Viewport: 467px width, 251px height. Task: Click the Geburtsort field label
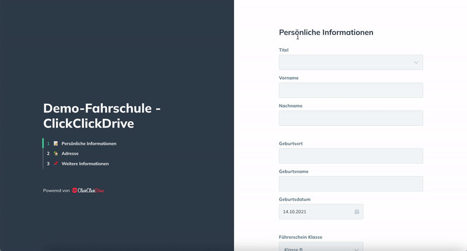click(291, 143)
